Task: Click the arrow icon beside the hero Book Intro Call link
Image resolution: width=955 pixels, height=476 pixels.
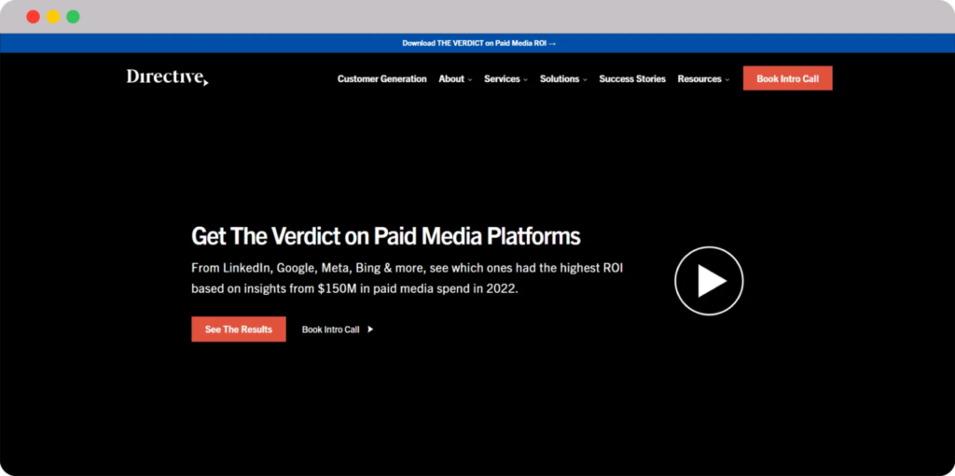Action: pos(370,329)
